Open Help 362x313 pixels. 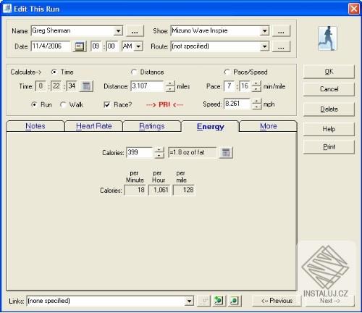329,129
